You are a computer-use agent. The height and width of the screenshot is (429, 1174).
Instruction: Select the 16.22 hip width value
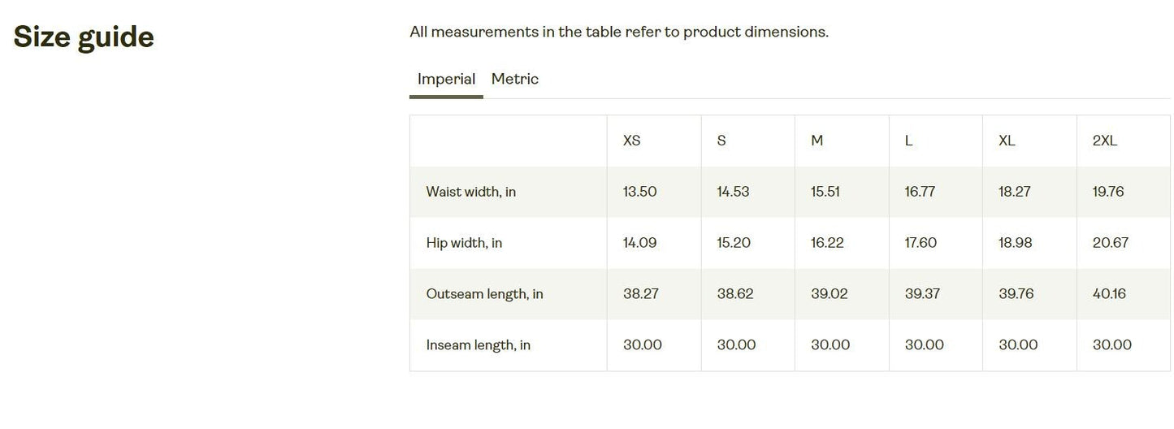click(x=827, y=243)
